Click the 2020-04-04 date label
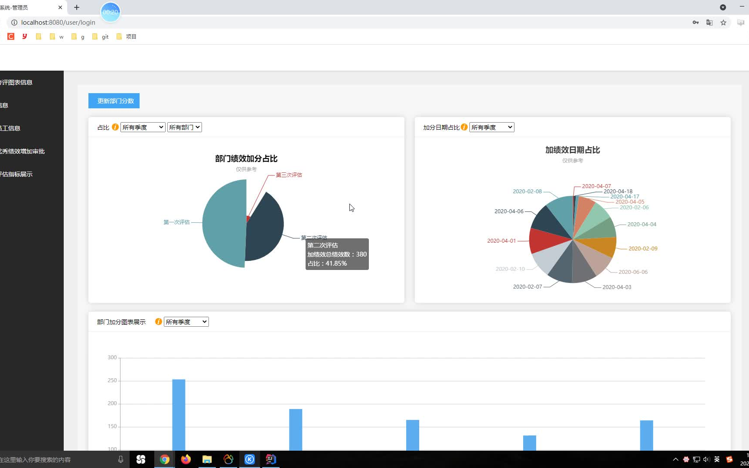 [642, 224]
